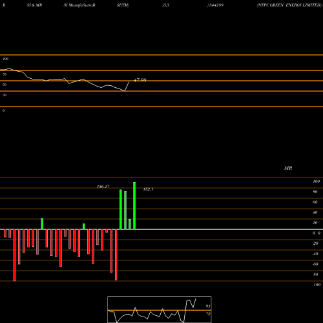
Task: Click the 30 label on the RSI axis
Action: pos(5,95)
